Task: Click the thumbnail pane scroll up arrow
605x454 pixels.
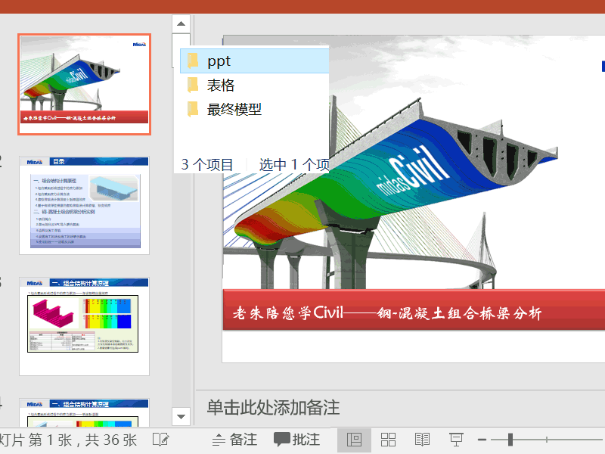Action: point(181,23)
